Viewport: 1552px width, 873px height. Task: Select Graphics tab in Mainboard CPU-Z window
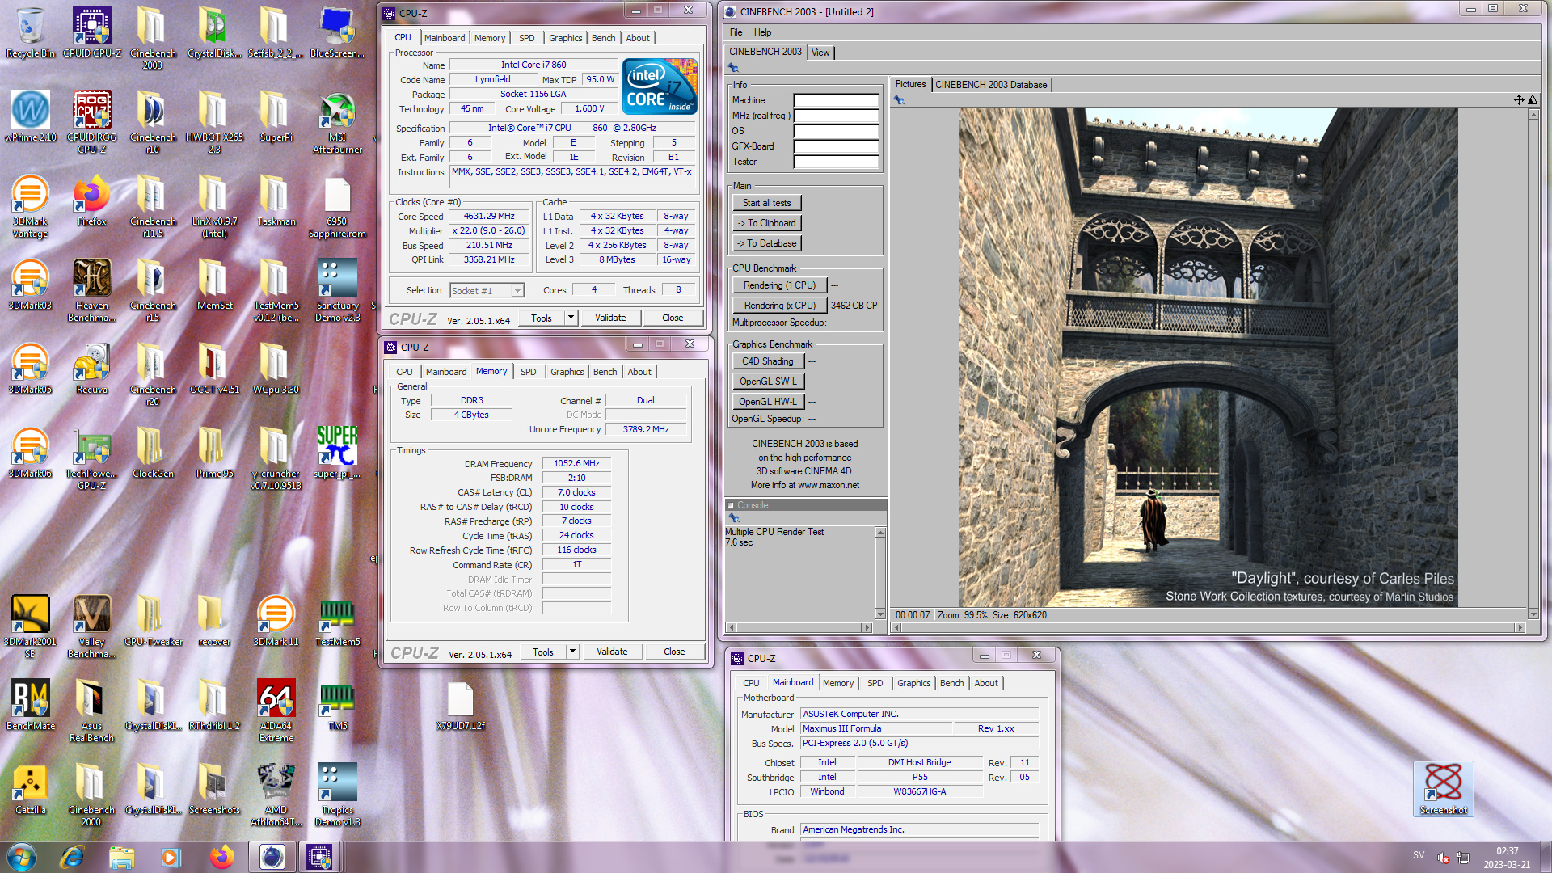click(x=913, y=683)
